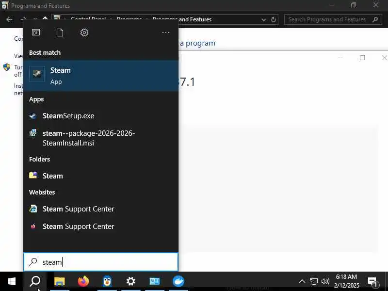Select the Apps section heading
The image size is (388, 291).
pyautogui.click(x=36, y=99)
